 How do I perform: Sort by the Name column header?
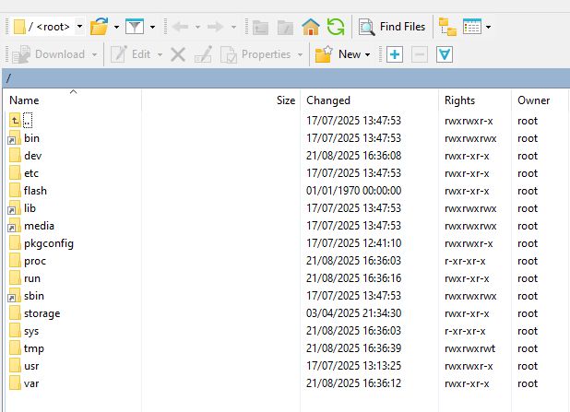(x=25, y=100)
